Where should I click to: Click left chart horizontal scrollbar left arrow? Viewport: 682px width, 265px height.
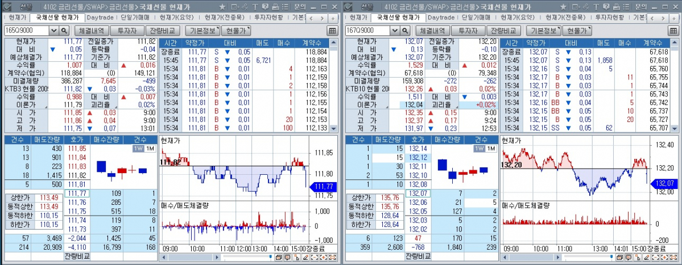coord(163,258)
